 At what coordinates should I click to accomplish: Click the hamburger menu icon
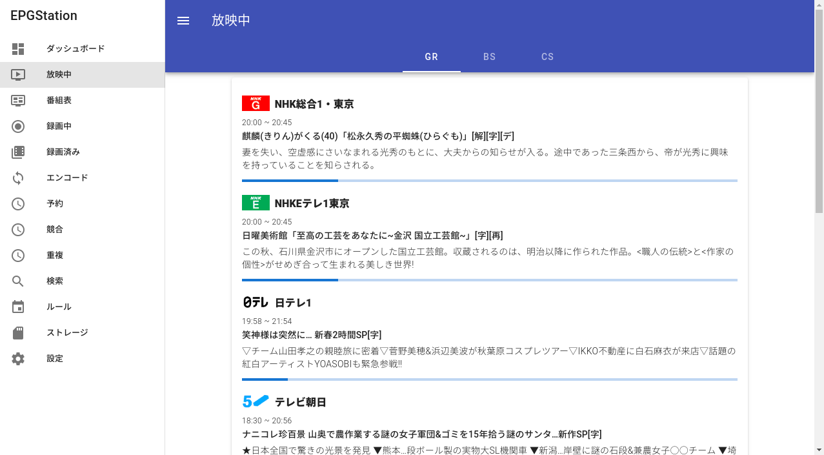(183, 21)
